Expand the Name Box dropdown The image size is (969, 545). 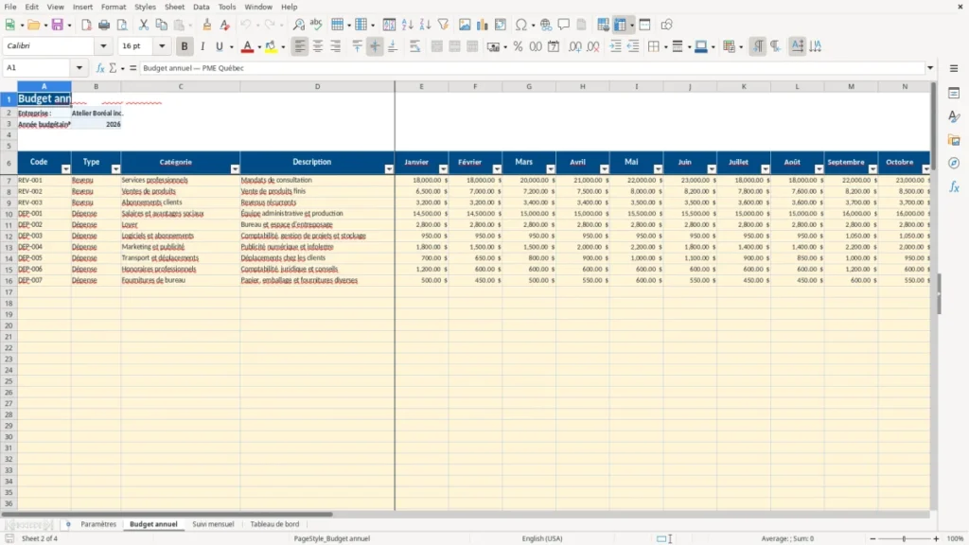coord(79,68)
